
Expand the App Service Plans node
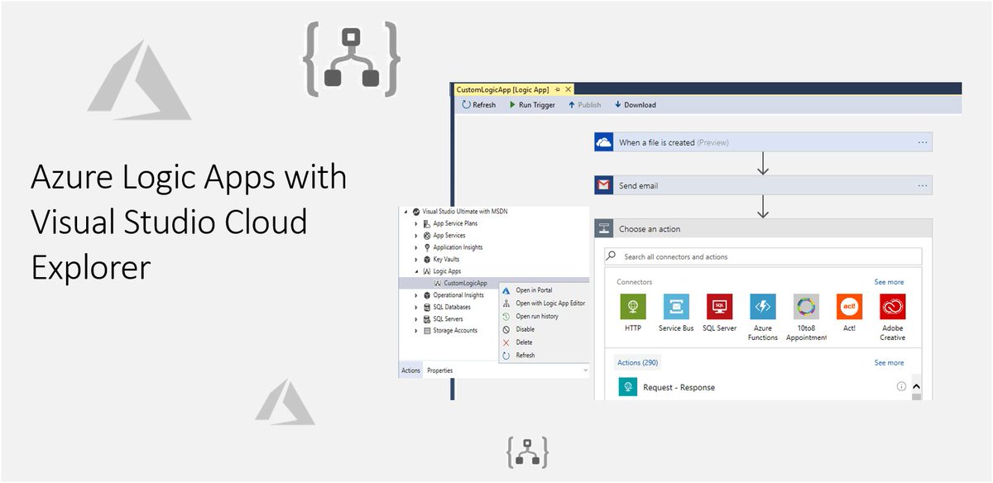[416, 223]
